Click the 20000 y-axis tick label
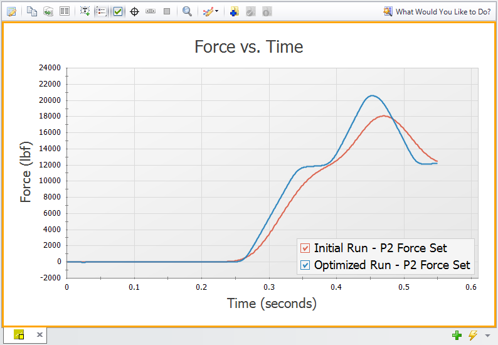This screenshot has width=498, height=345. [x=50, y=100]
